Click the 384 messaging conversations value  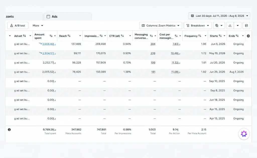click(153, 44)
